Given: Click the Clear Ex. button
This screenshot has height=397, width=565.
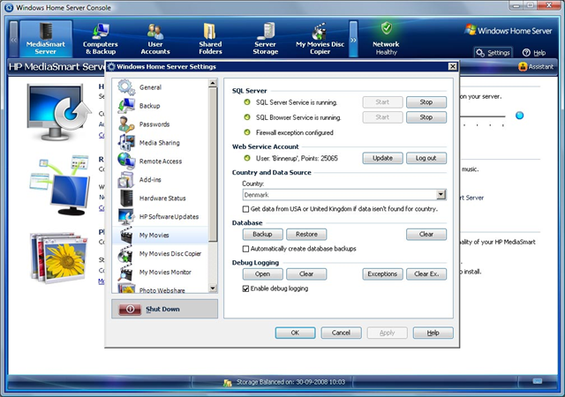Looking at the screenshot, I should (x=426, y=274).
